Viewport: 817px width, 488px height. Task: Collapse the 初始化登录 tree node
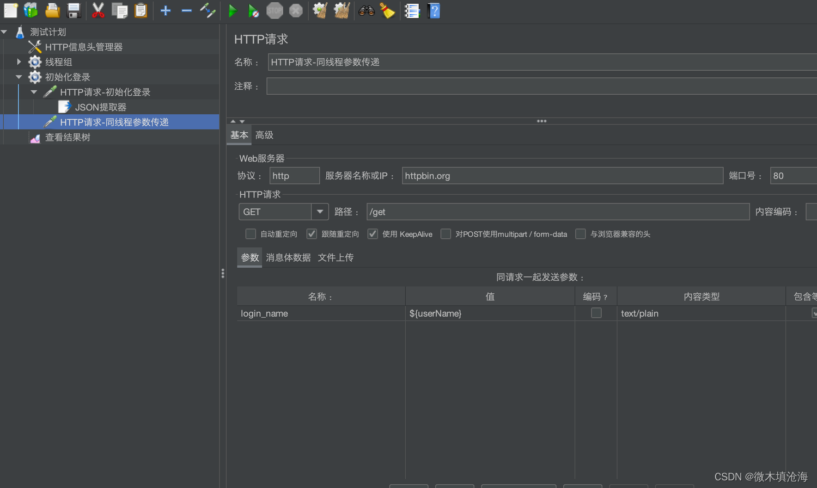coord(19,77)
